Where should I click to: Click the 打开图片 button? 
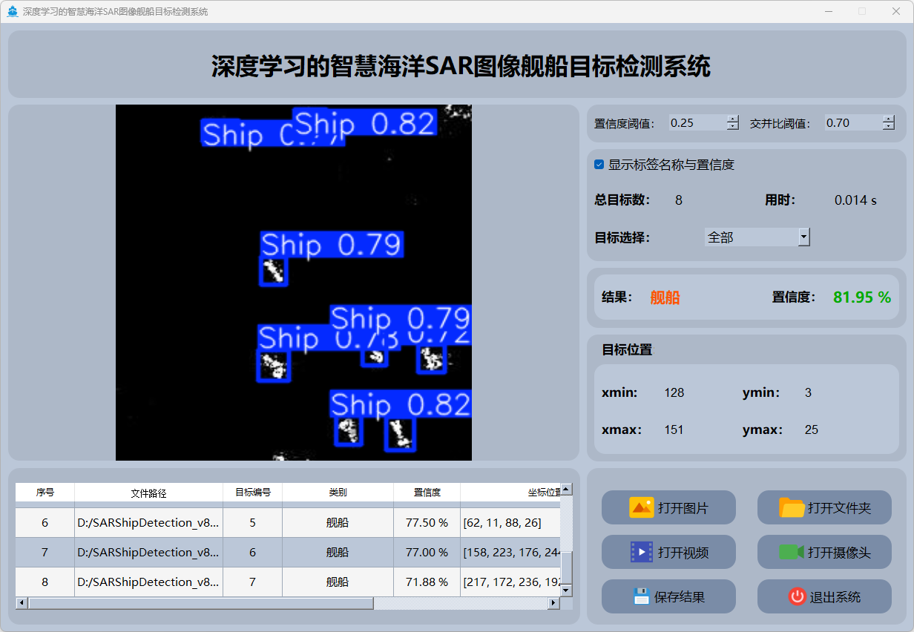[668, 507]
